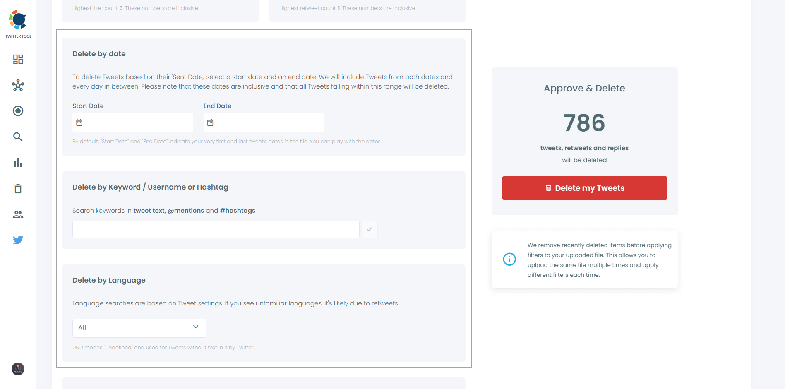This screenshot has height=389, width=785.
Task: Open the search tool from the sidebar
Action: click(18, 137)
